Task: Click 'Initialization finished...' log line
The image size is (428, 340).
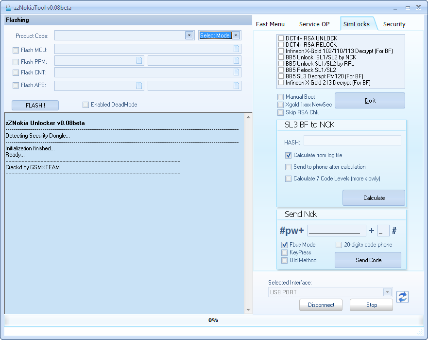Action: [30, 148]
